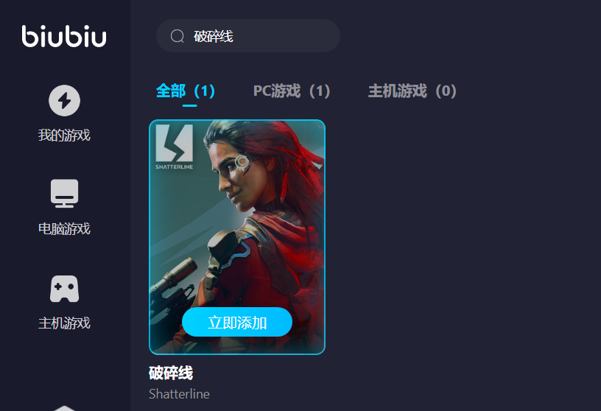Click the Shatterline logo on cover
This screenshot has width=601, height=411.
[x=175, y=147]
